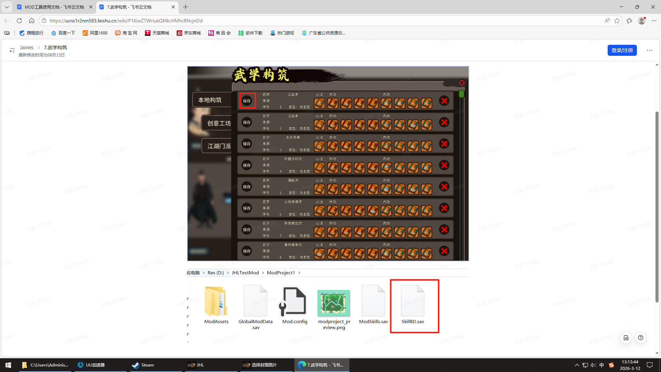Click the page vertical scrollbar thumb

(x=657, y=207)
